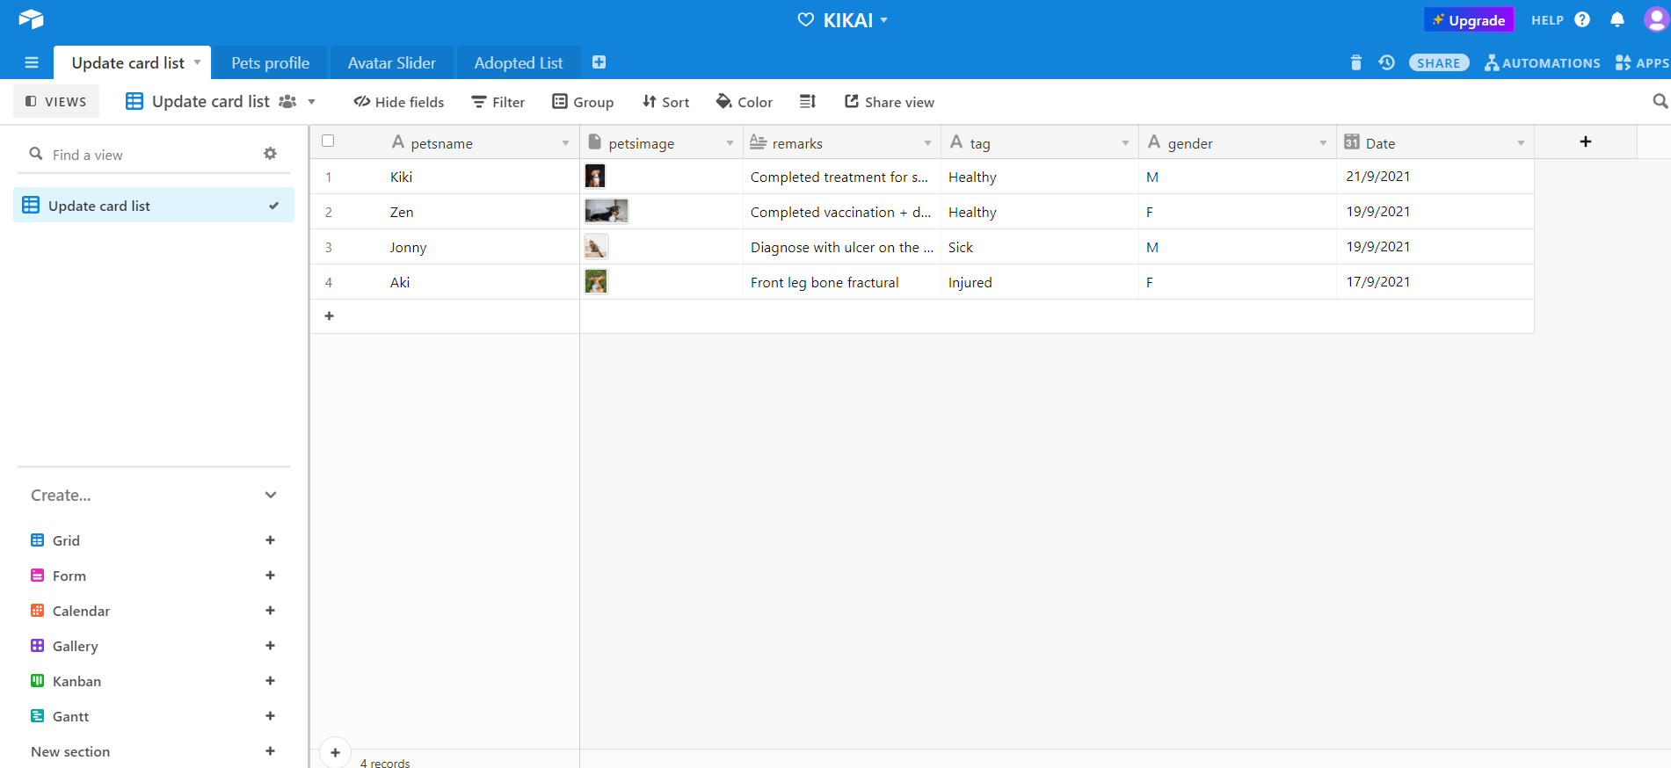Open the tag field dropdown
The width and height of the screenshot is (1671, 768).
point(1125,143)
